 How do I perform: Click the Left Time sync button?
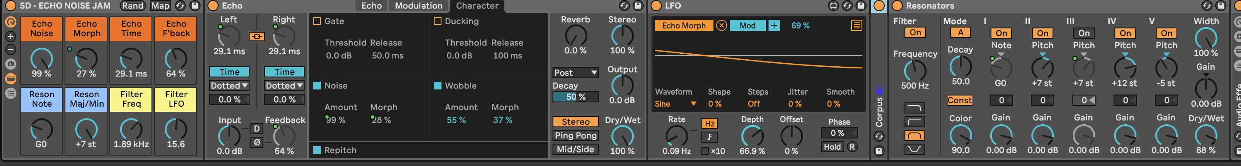click(x=229, y=72)
